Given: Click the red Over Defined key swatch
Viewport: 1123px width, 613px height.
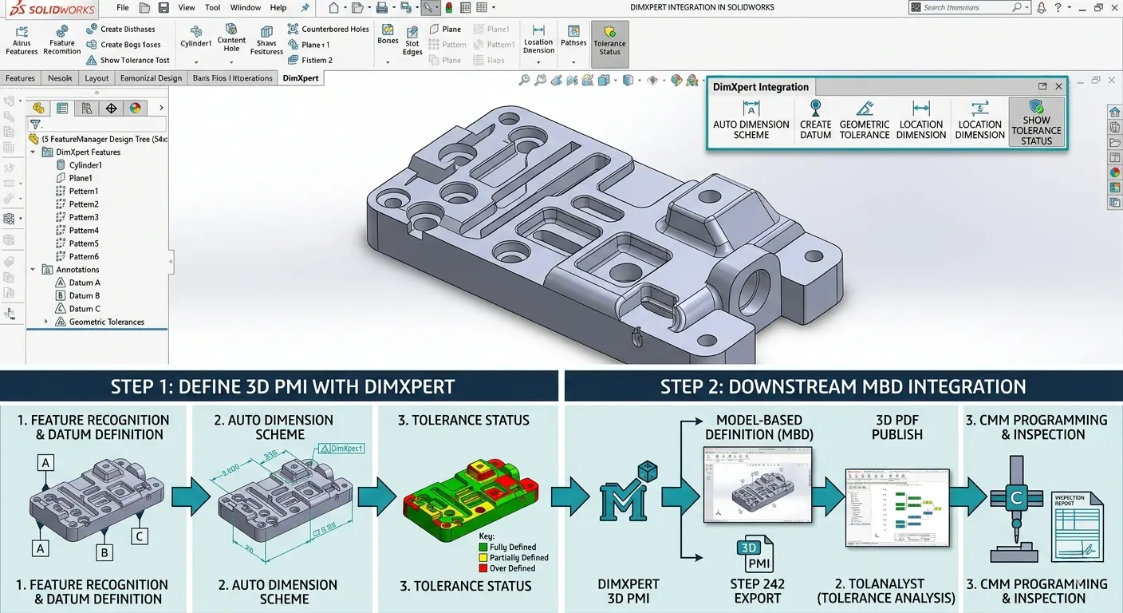Looking at the screenshot, I should [483, 568].
